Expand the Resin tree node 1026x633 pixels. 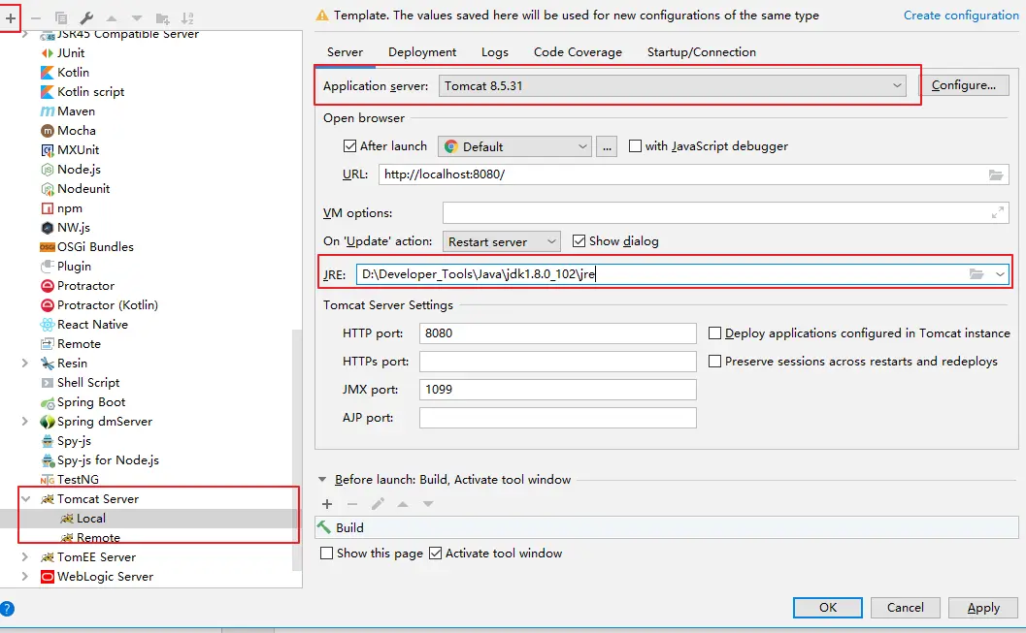coord(25,364)
